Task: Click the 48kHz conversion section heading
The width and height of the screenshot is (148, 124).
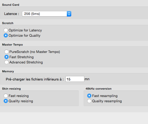Action: click(x=98, y=89)
